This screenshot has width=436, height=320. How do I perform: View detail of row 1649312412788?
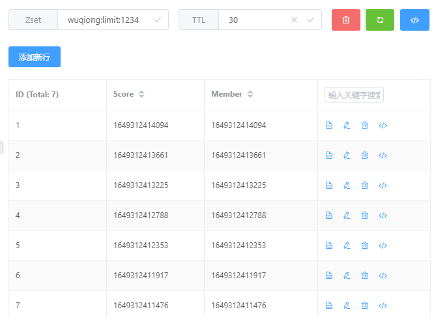[329, 216]
